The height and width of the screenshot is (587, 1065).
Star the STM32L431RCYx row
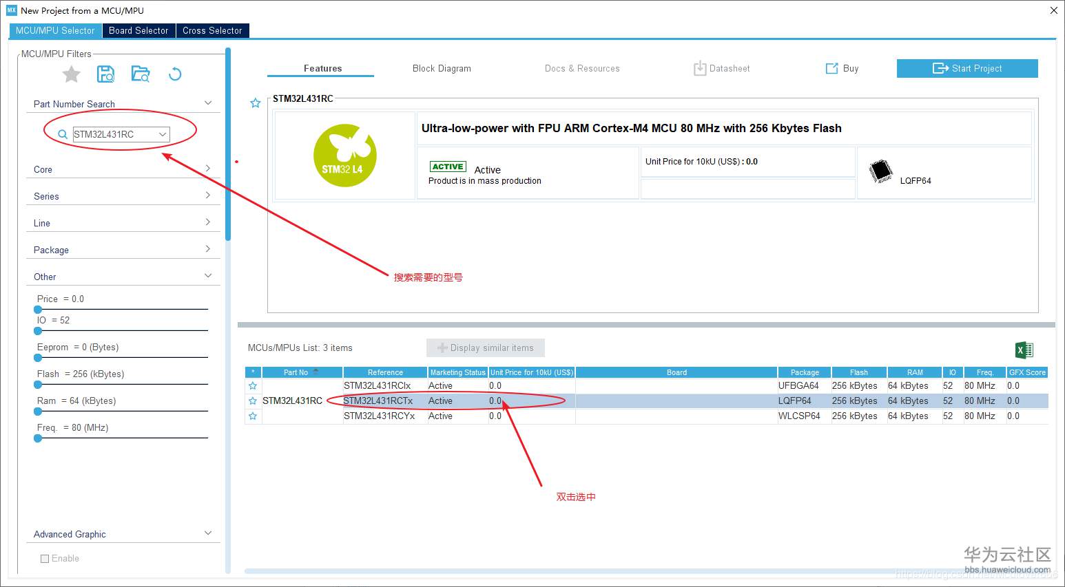click(253, 416)
